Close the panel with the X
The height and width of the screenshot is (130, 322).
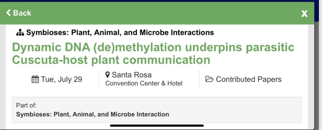(304, 14)
